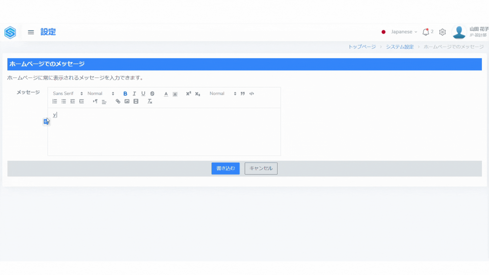Apply superscript formatting
Viewport: 489px width, 275px height.
pyautogui.click(x=188, y=94)
